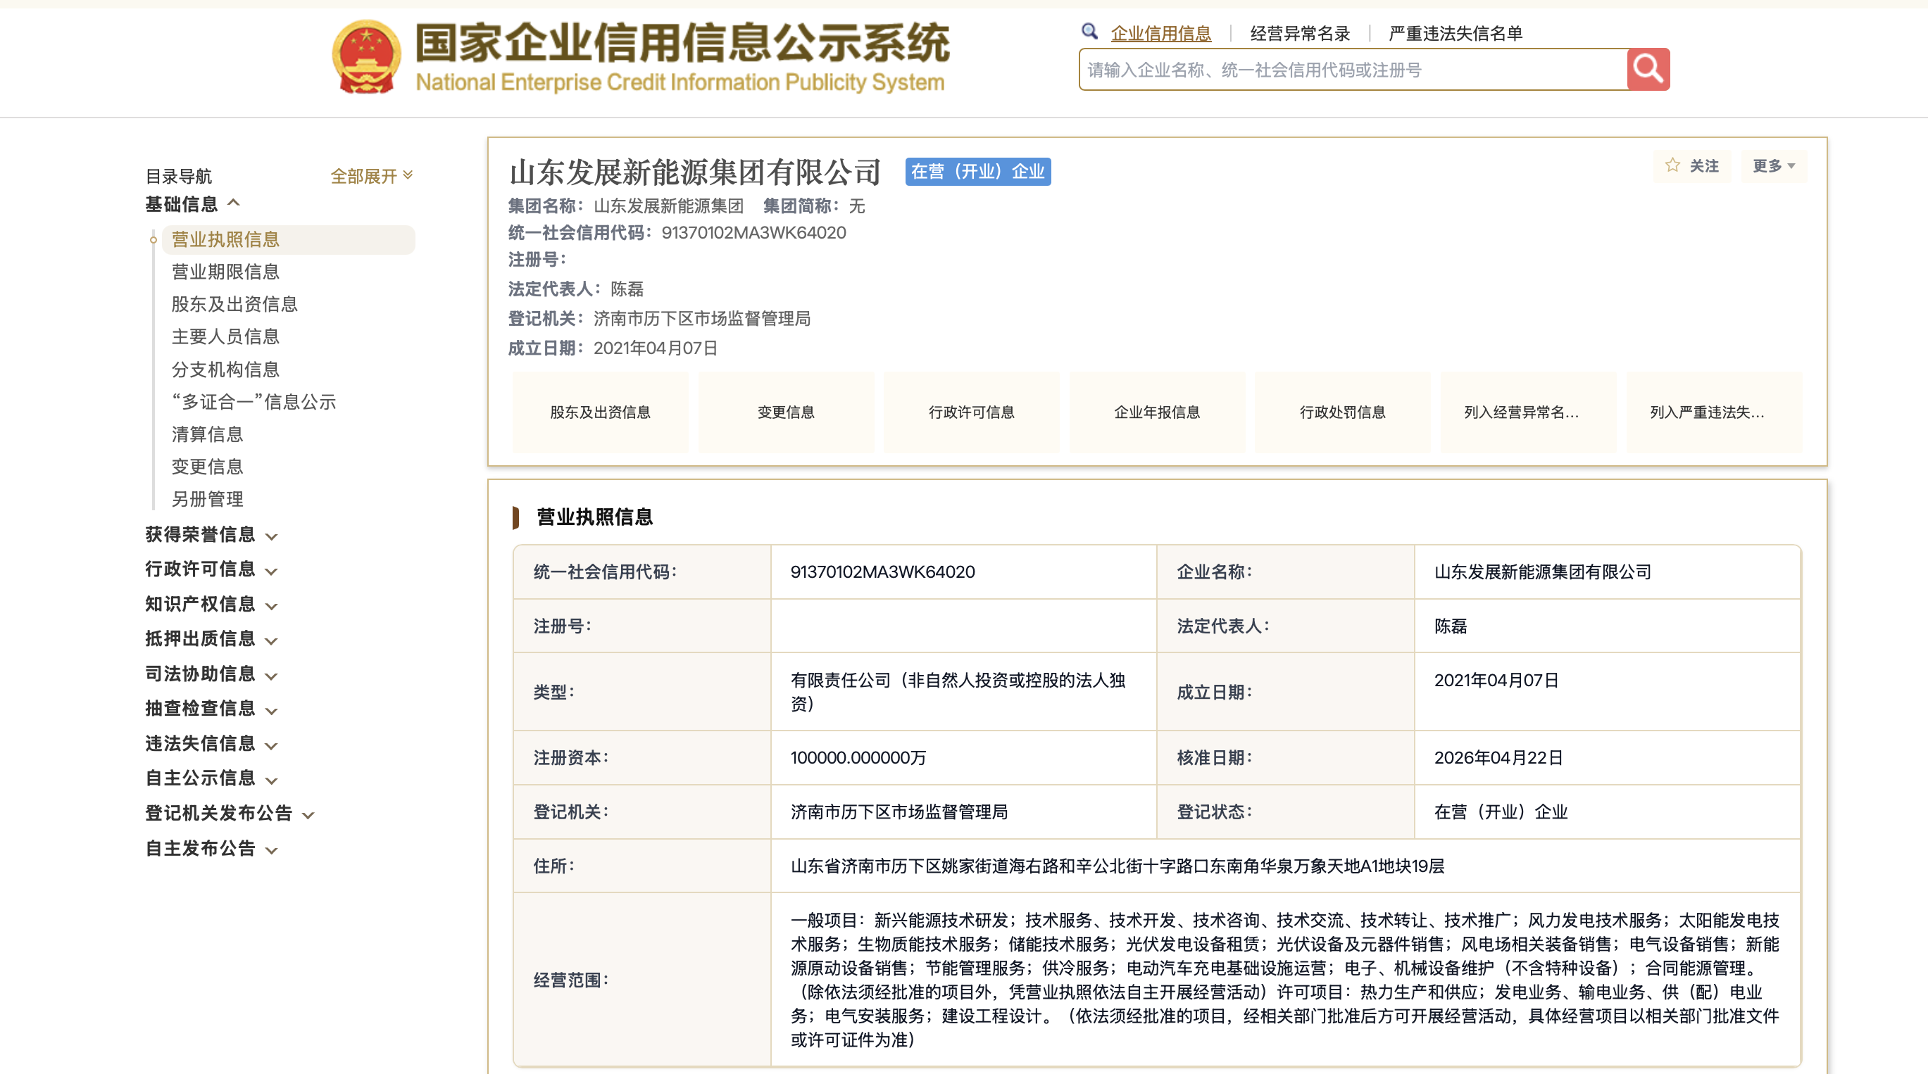Expand the 行政许可信息 sidebar section
1928x1074 pixels.
click(211, 569)
